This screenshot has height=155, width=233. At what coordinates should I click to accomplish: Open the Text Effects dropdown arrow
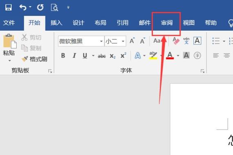click(x=144, y=56)
